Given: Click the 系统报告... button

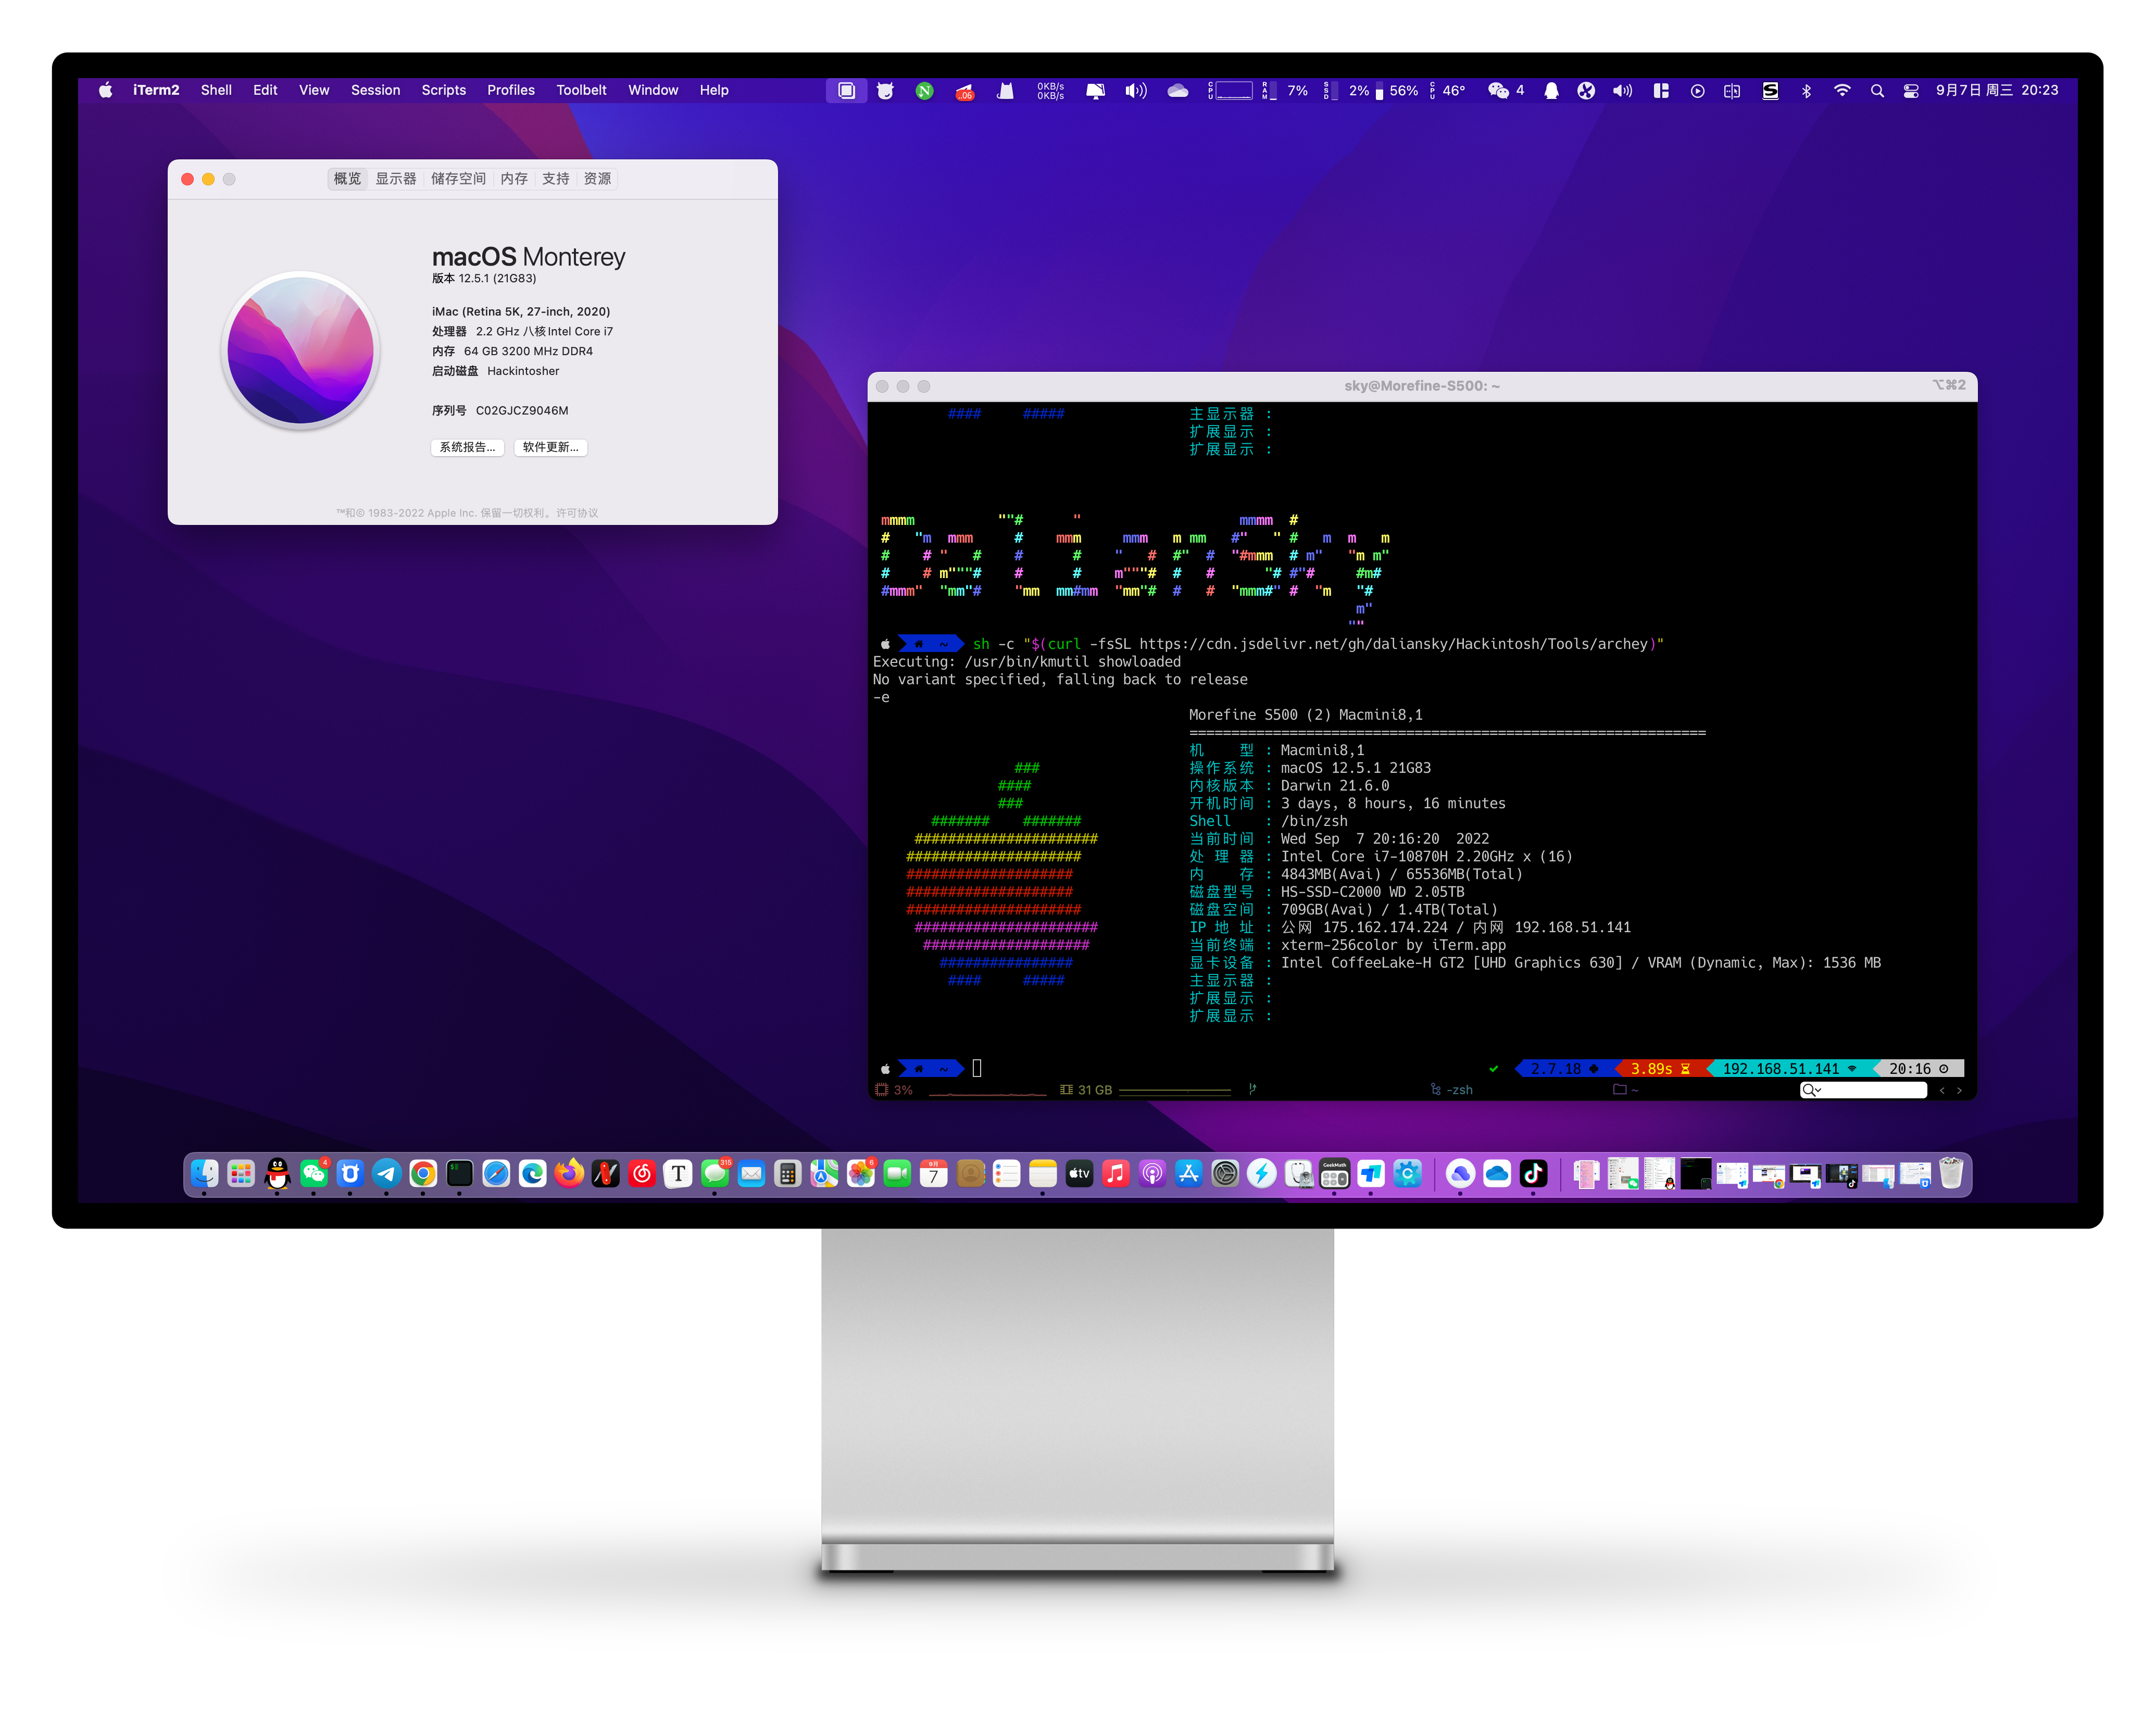Looking at the screenshot, I should point(467,447).
